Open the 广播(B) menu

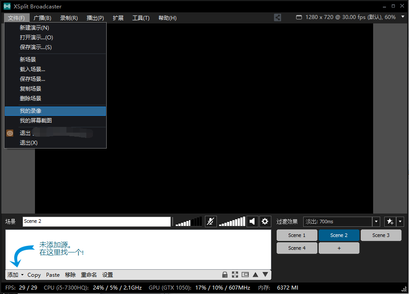pos(42,18)
